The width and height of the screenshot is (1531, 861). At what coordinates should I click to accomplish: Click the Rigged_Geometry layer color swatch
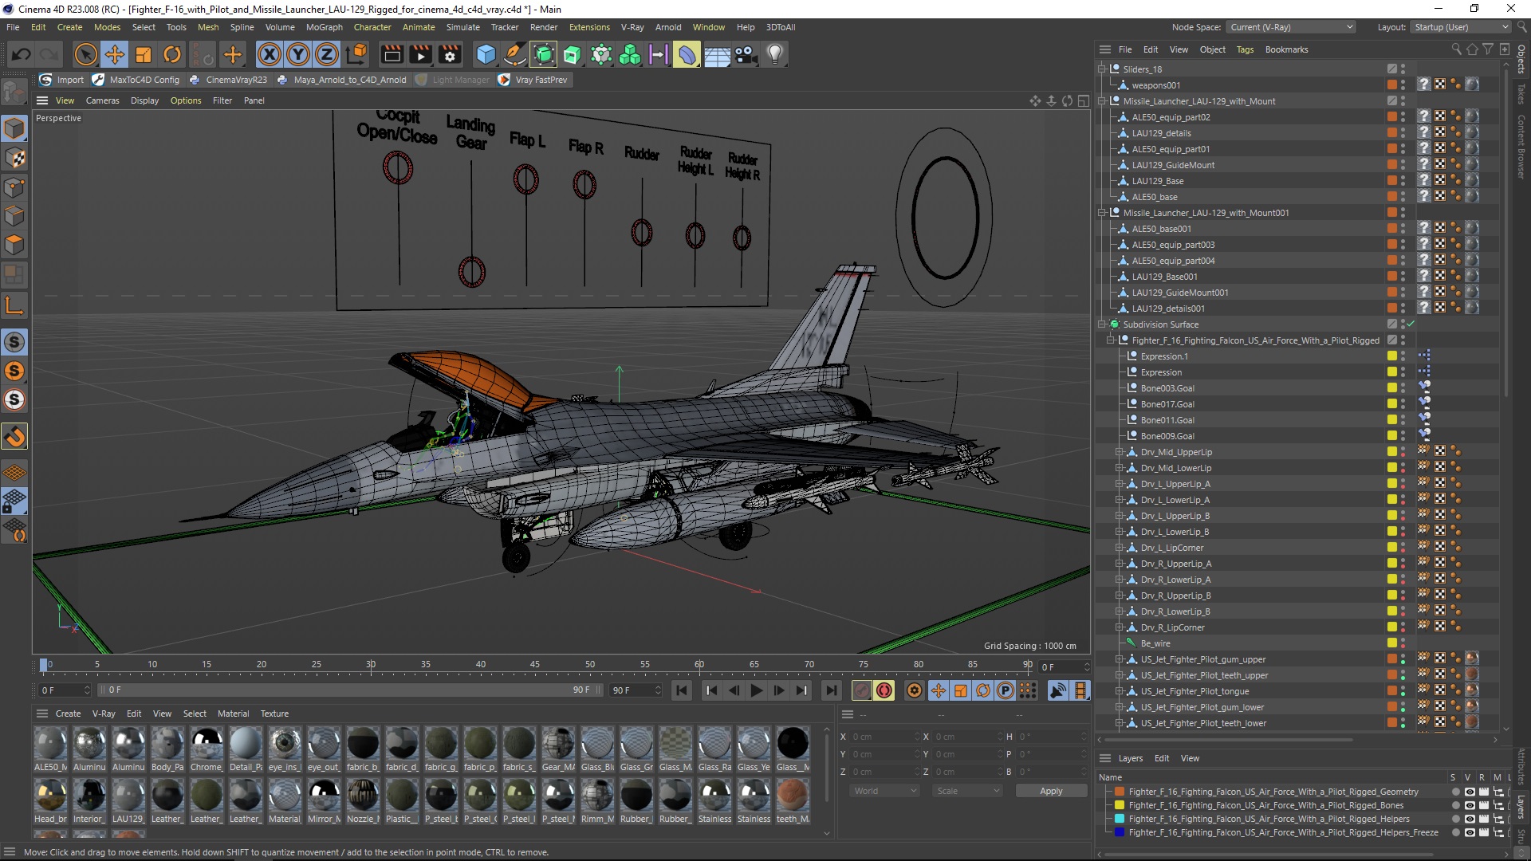coord(1120,792)
